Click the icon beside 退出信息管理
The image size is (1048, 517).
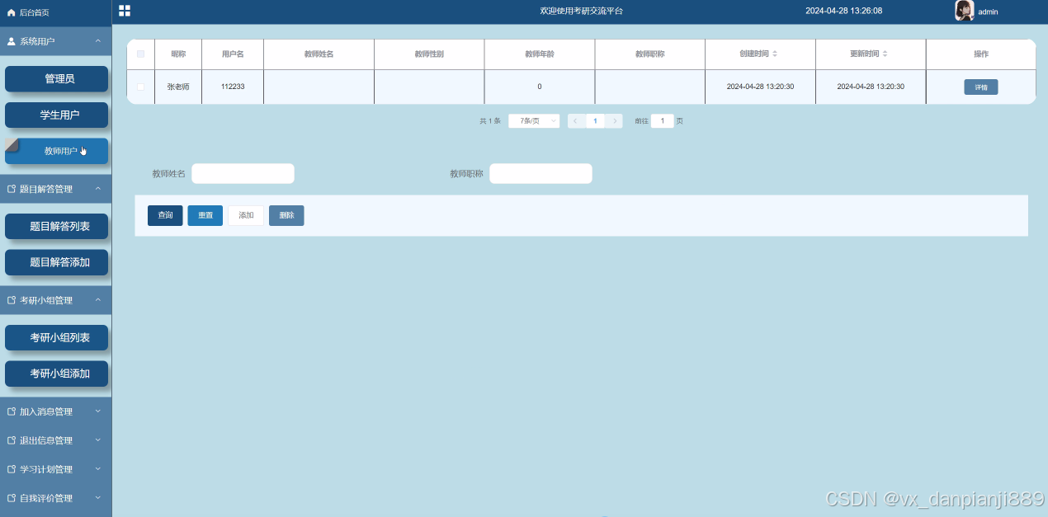coord(12,440)
